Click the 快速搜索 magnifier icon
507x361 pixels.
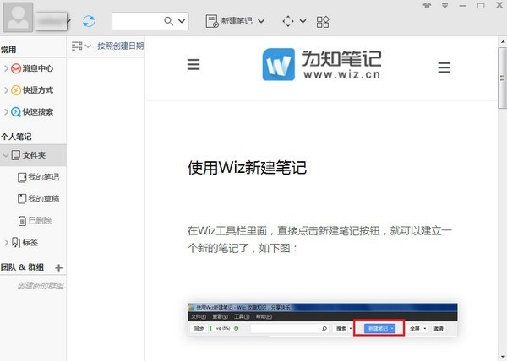click(16, 112)
